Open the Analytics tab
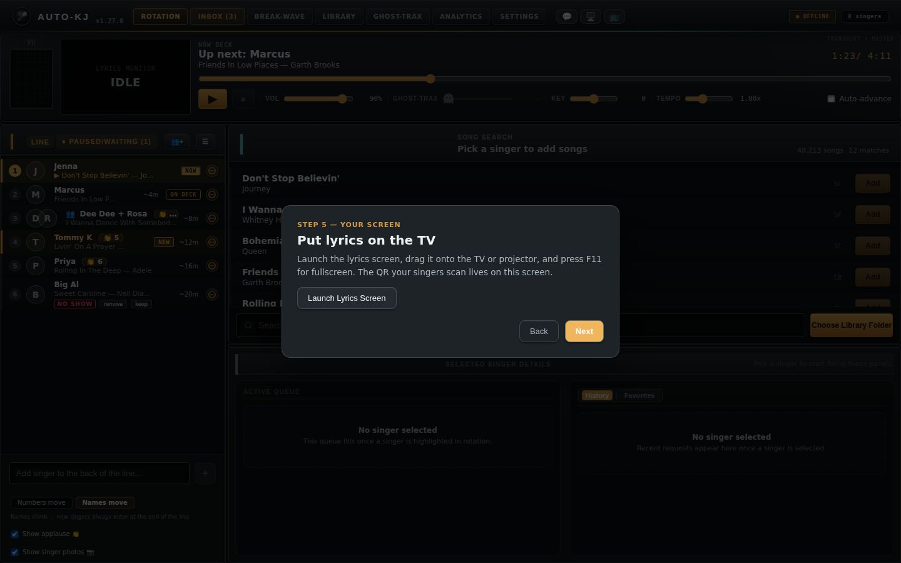 coord(461,17)
